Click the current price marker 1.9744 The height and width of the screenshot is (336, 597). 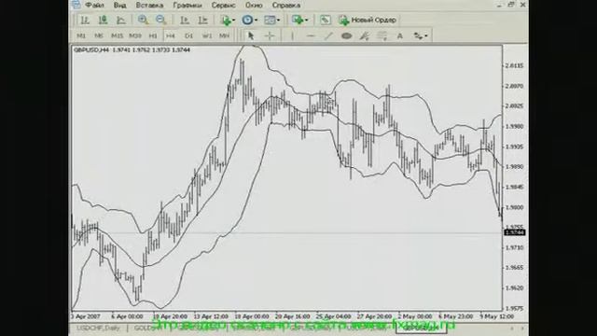(x=515, y=232)
